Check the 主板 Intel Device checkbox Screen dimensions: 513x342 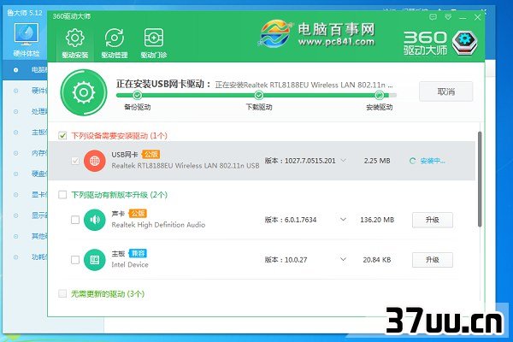(x=75, y=260)
